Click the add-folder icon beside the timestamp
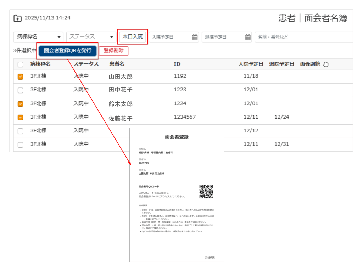The width and height of the screenshot is (363, 272). [x=17, y=18]
